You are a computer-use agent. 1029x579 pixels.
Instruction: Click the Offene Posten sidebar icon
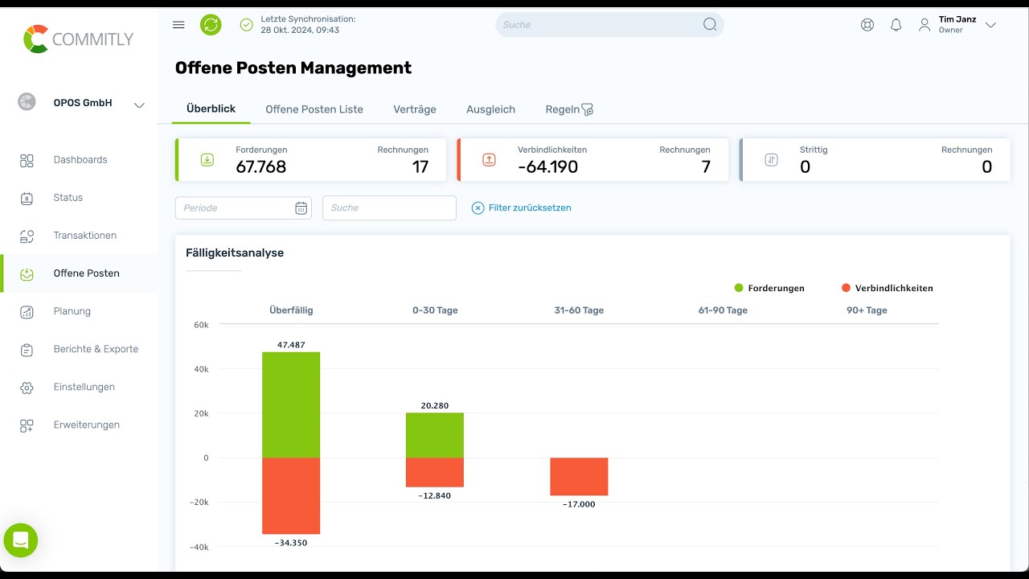coord(27,273)
